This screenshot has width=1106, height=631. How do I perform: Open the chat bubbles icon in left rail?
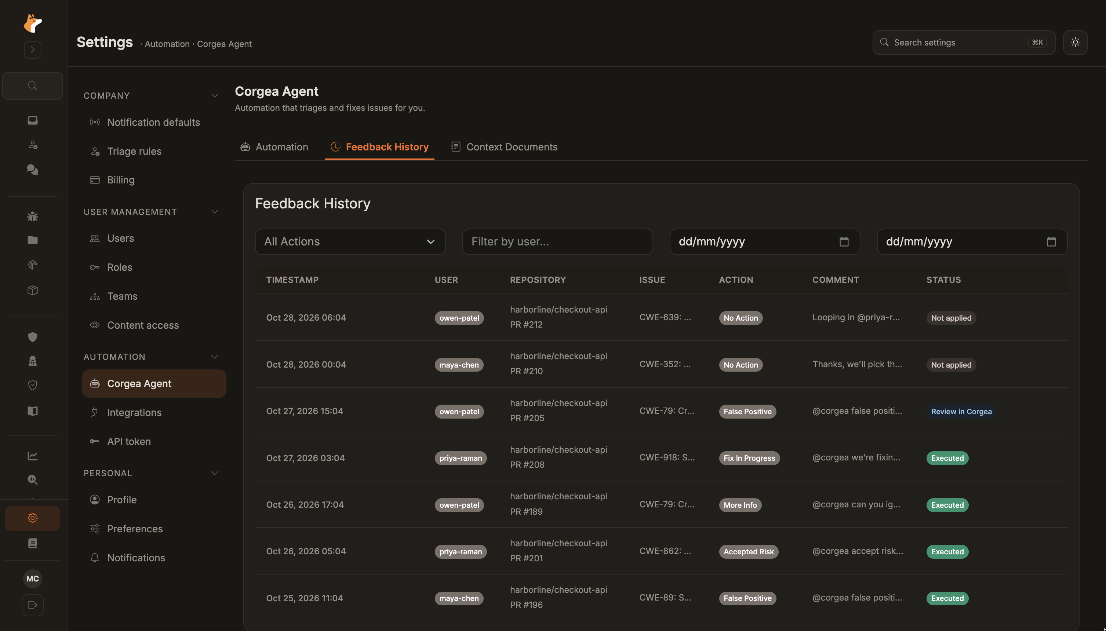coord(33,169)
